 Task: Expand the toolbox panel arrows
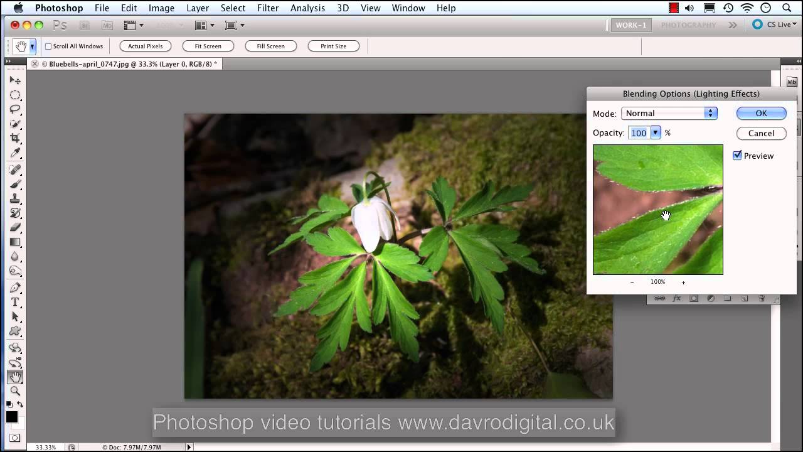pos(8,62)
